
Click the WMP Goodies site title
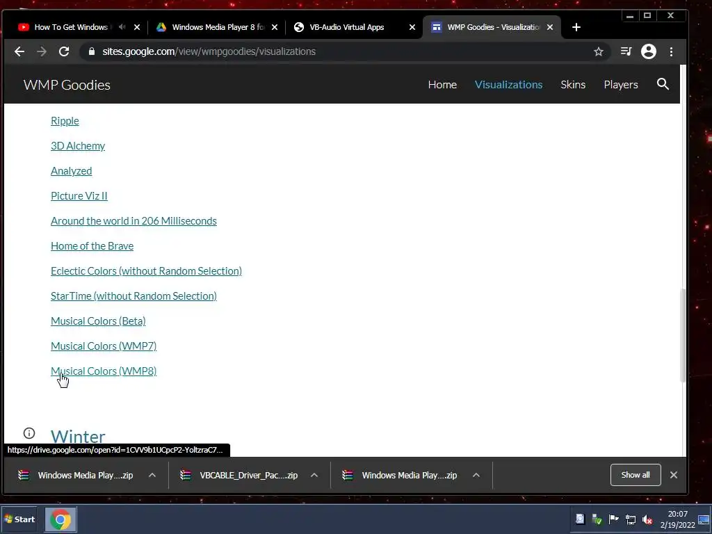67,85
